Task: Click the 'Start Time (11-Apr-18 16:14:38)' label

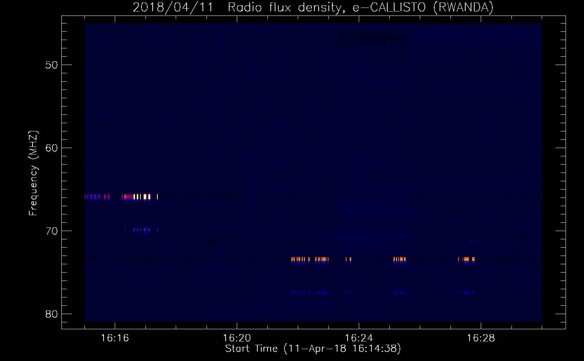Action: click(x=313, y=349)
